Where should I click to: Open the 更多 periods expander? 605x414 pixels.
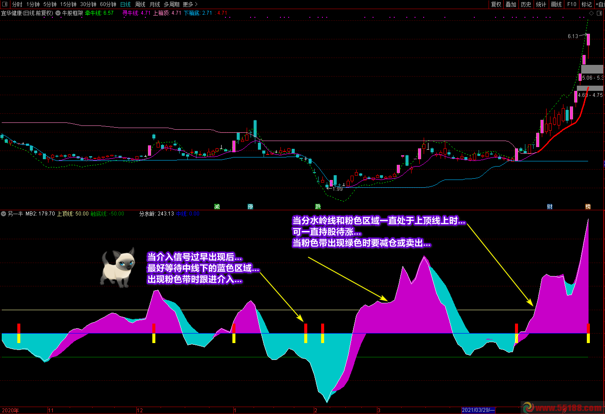tap(190, 4)
